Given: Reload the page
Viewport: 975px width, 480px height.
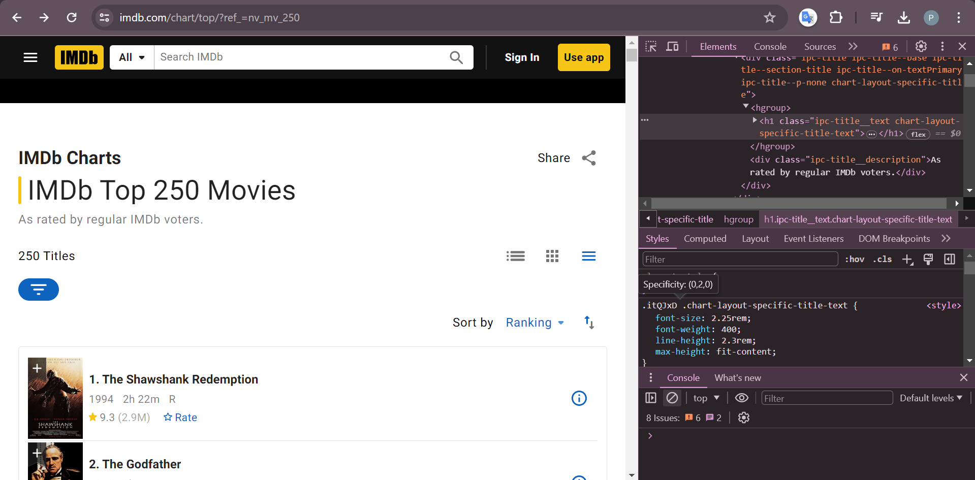Looking at the screenshot, I should click(72, 18).
